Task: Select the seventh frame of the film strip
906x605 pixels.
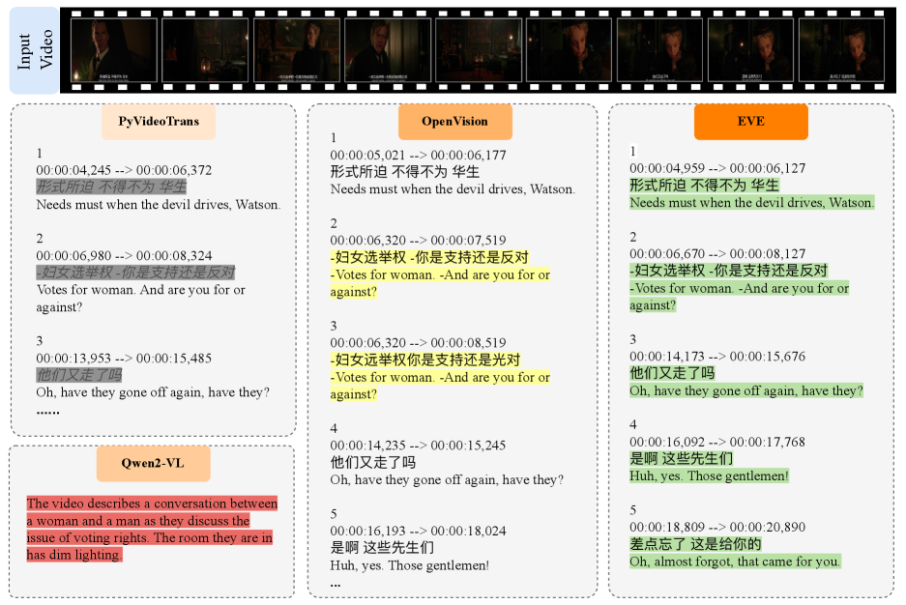Action: [659, 50]
